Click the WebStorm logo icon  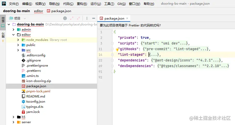point(4,3)
